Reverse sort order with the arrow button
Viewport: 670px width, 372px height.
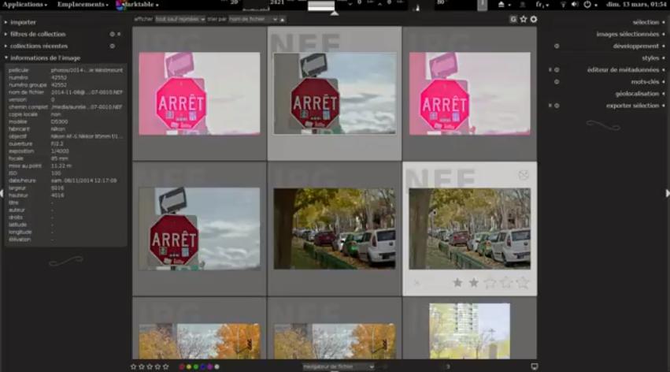tap(283, 19)
